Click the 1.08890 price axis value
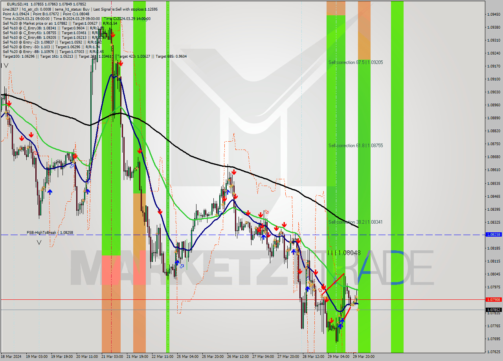 [x=494, y=118]
